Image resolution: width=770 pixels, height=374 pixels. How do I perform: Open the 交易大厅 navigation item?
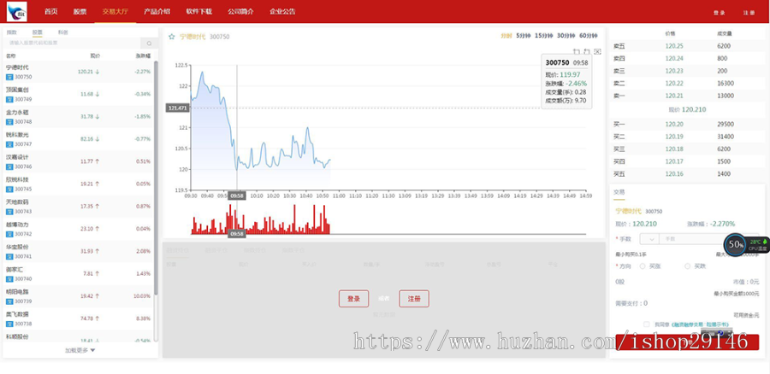point(114,12)
